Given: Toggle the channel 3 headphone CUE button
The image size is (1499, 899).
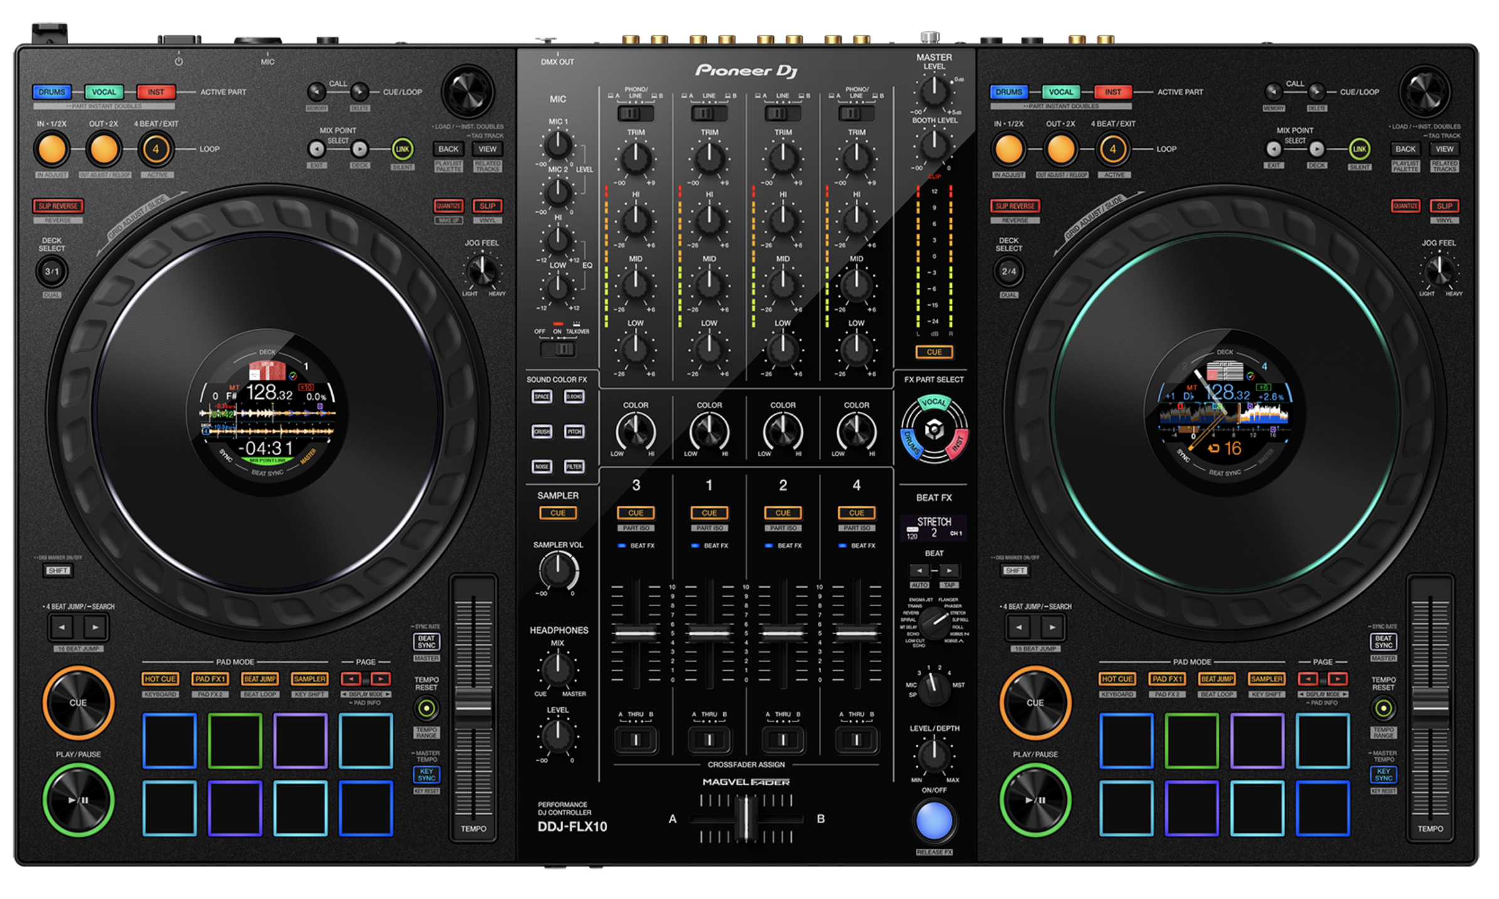Looking at the screenshot, I should [636, 513].
